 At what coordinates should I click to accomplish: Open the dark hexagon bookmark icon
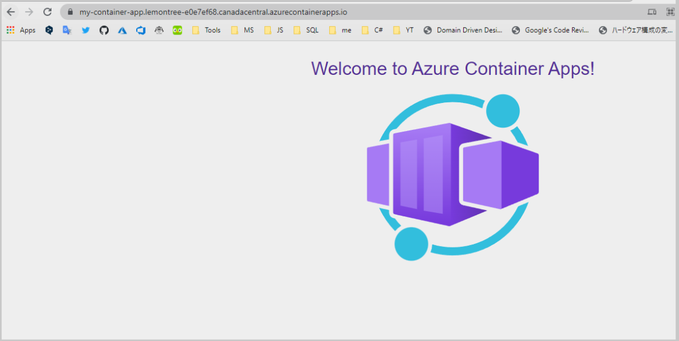(49, 30)
